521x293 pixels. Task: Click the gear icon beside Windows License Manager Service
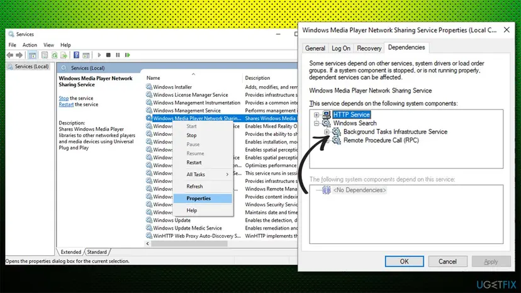149,95
